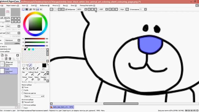Choose the Water brush tool
The image size is (199, 112).
44,73
